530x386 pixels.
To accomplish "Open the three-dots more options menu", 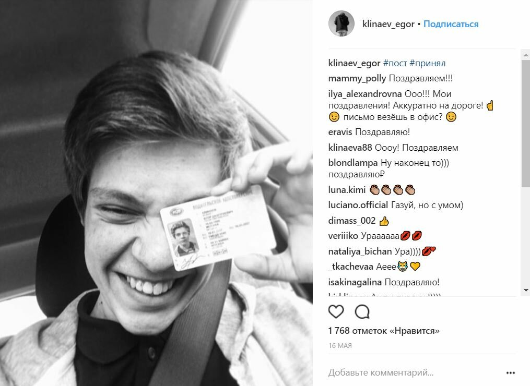I will click(510, 373).
